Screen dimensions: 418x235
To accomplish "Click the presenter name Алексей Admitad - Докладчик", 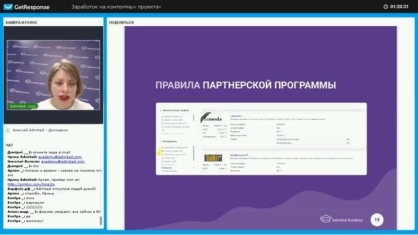I will pyautogui.click(x=40, y=130).
